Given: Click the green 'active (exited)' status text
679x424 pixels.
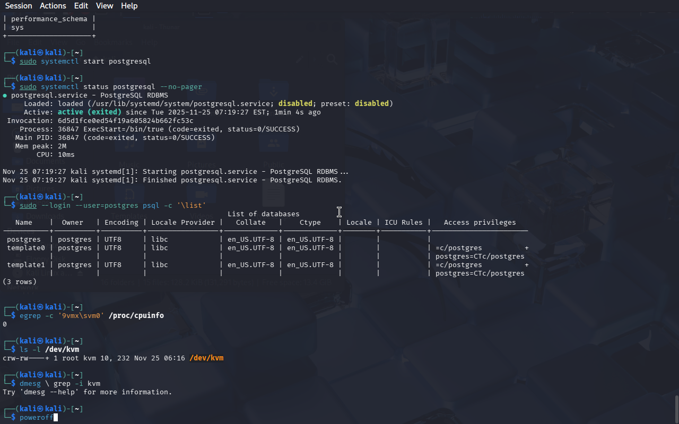Looking at the screenshot, I should 90,112.
